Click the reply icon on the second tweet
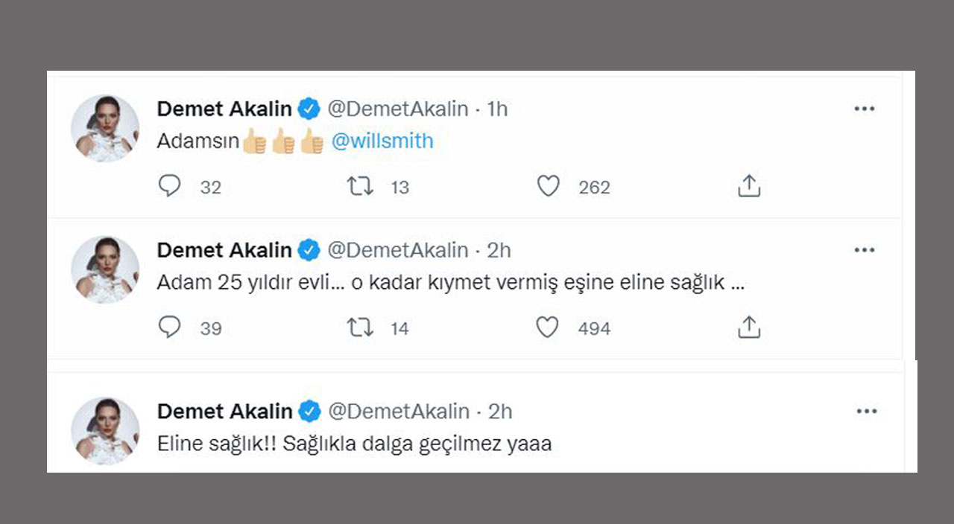The image size is (954, 524). click(170, 327)
